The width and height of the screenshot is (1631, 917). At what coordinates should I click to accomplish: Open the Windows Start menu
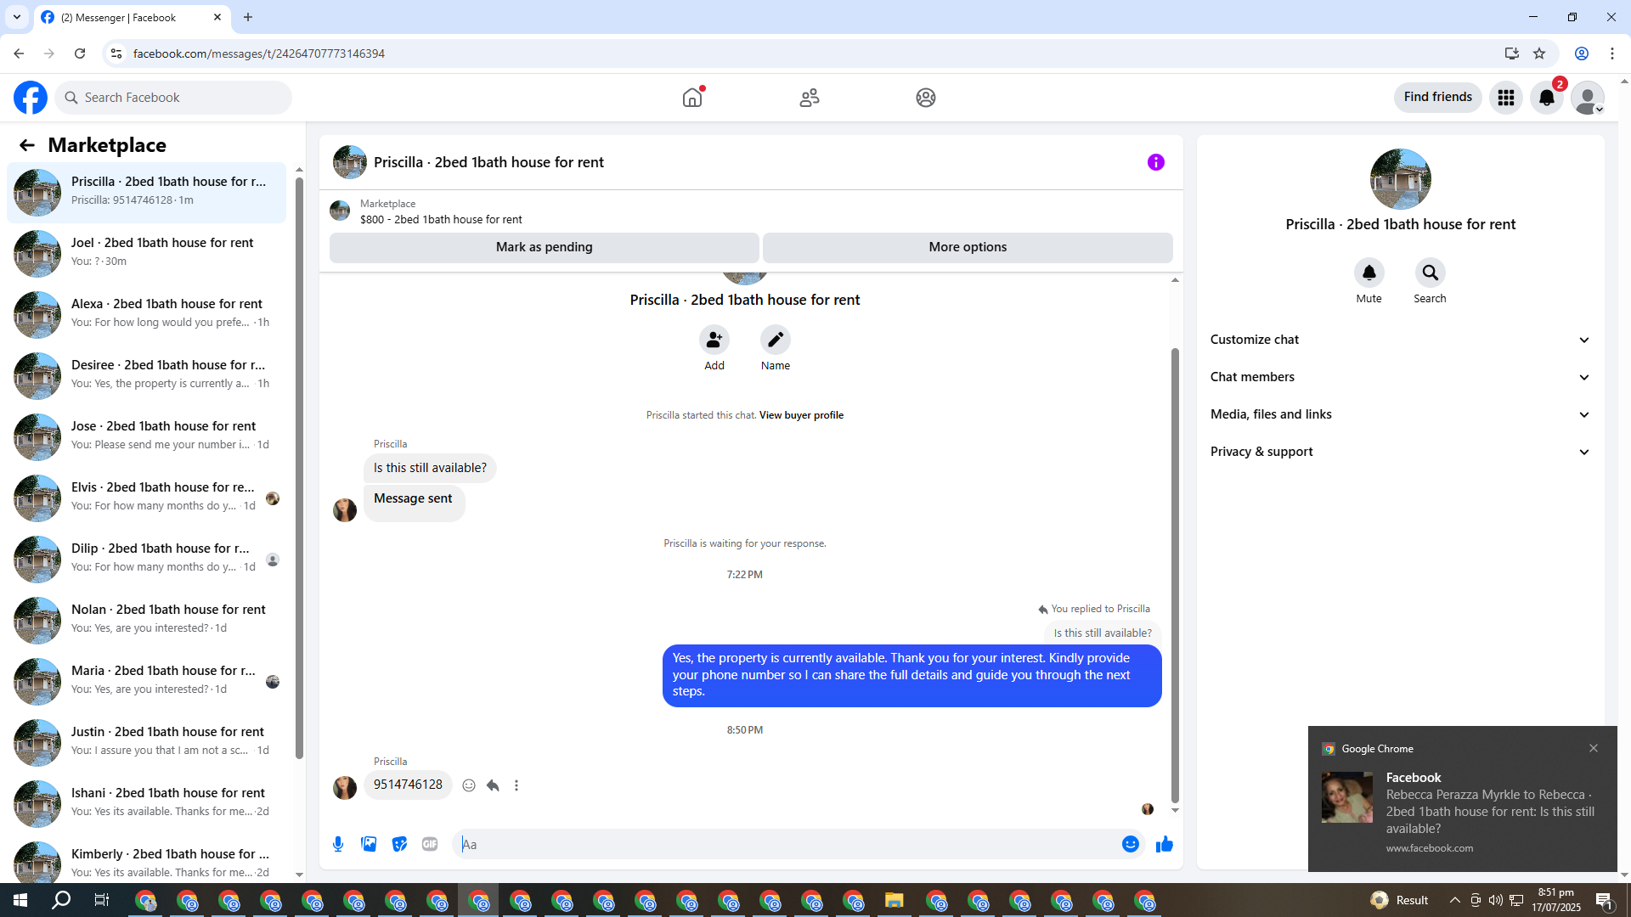coord(20,900)
